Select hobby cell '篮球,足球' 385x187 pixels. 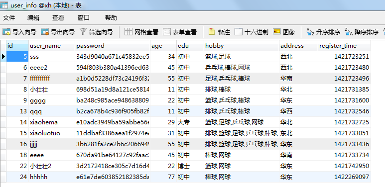242,57
